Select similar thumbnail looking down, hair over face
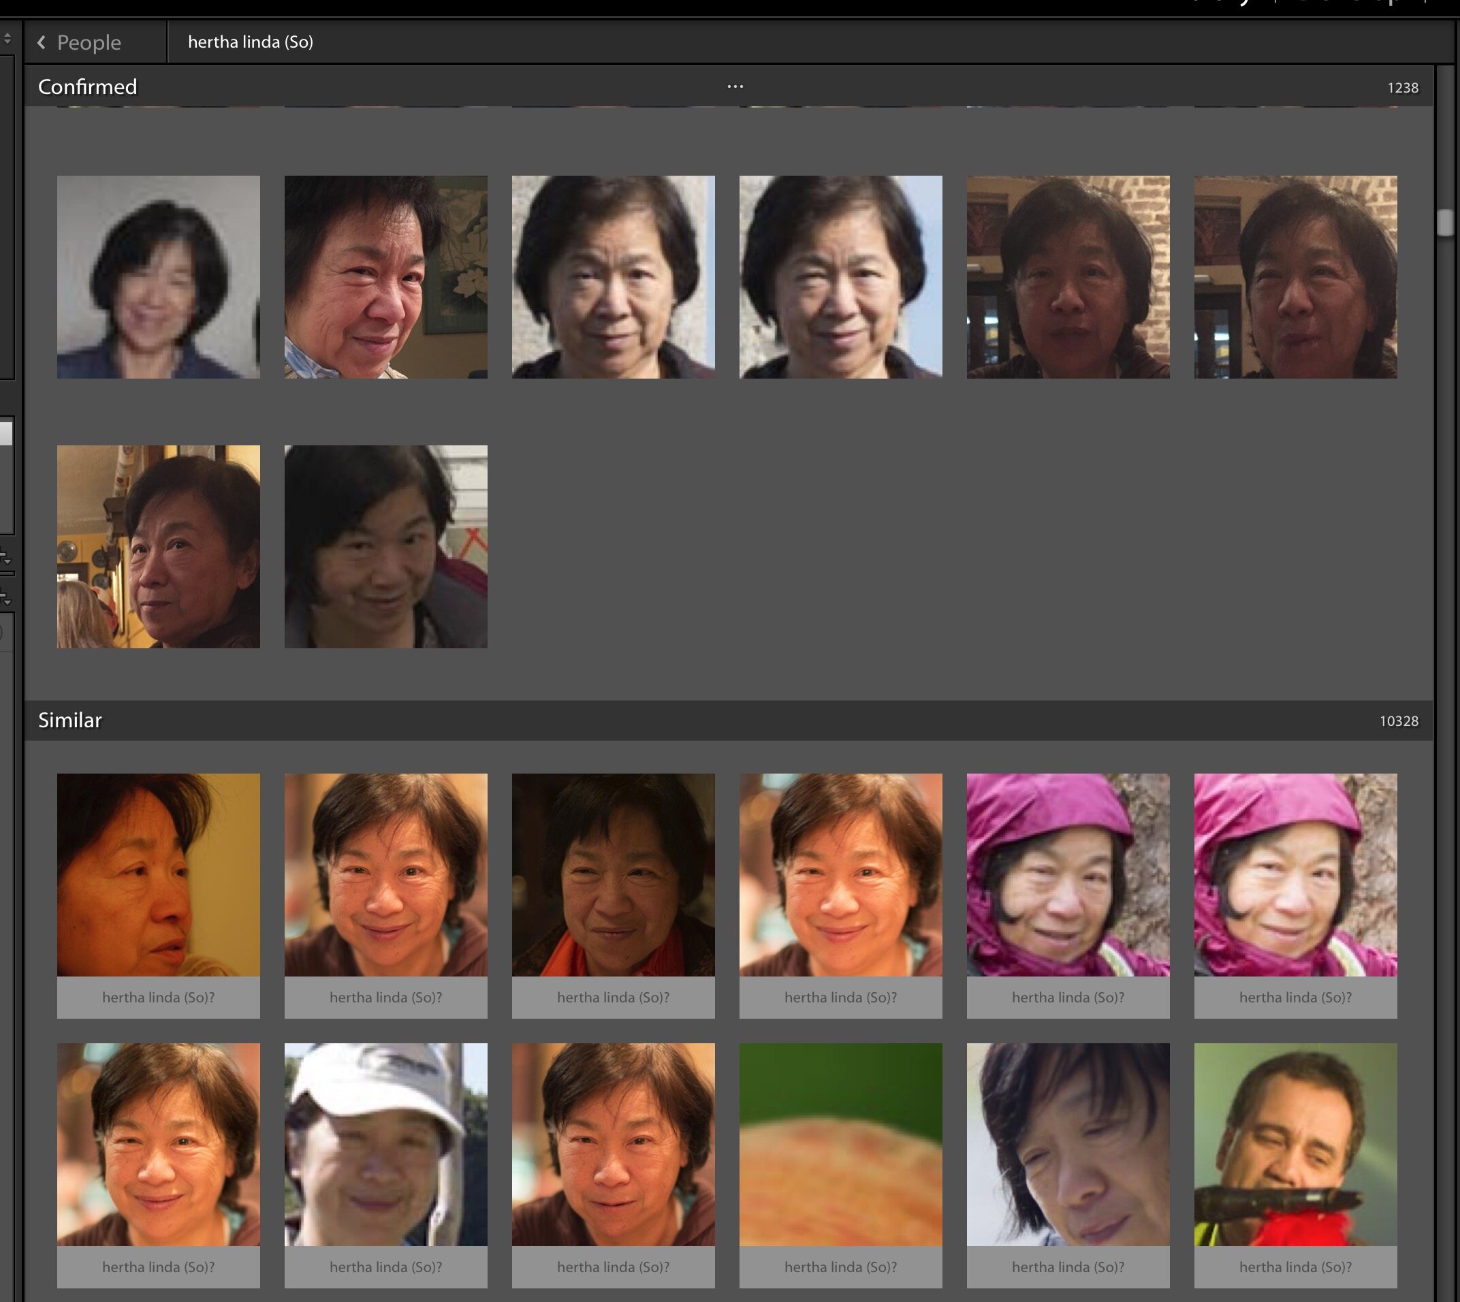The image size is (1460, 1302). 1068,1145
